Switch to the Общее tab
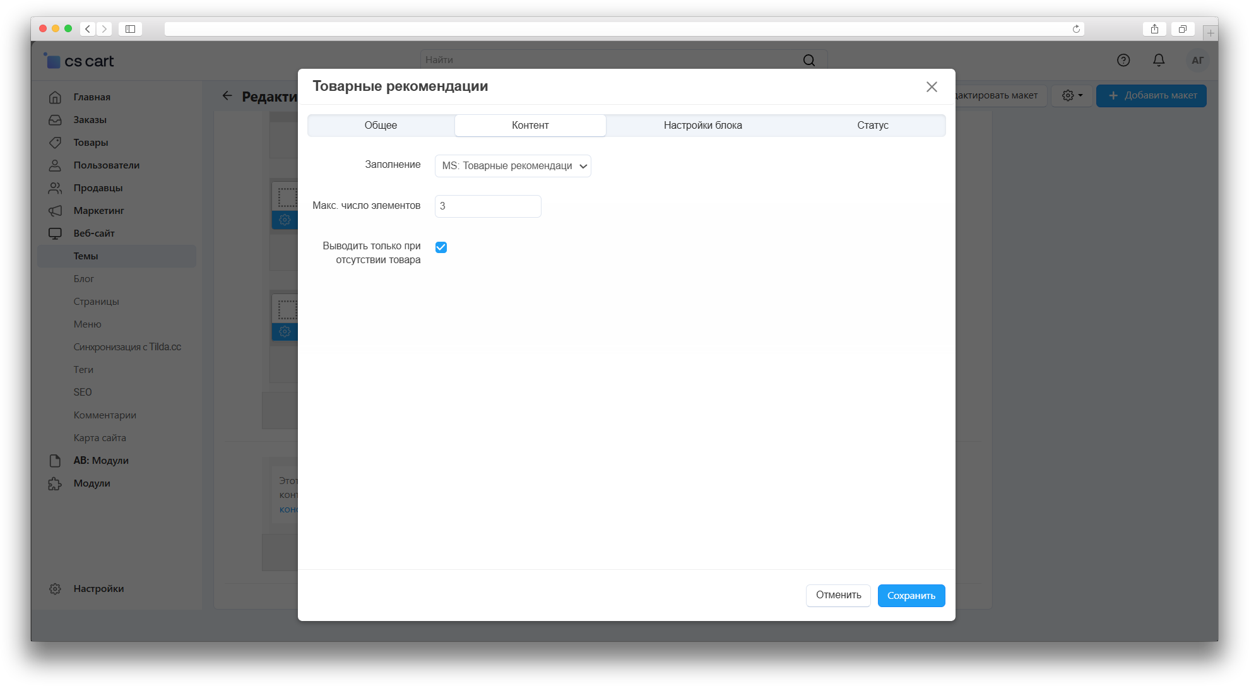This screenshot has width=1249, height=686. click(x=381, y=126)
